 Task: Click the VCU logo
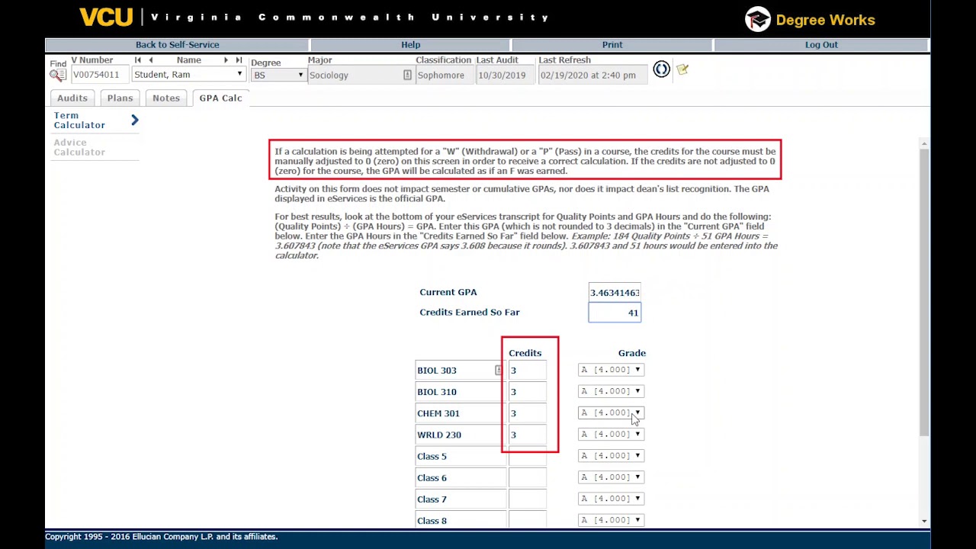click(106, 17)
